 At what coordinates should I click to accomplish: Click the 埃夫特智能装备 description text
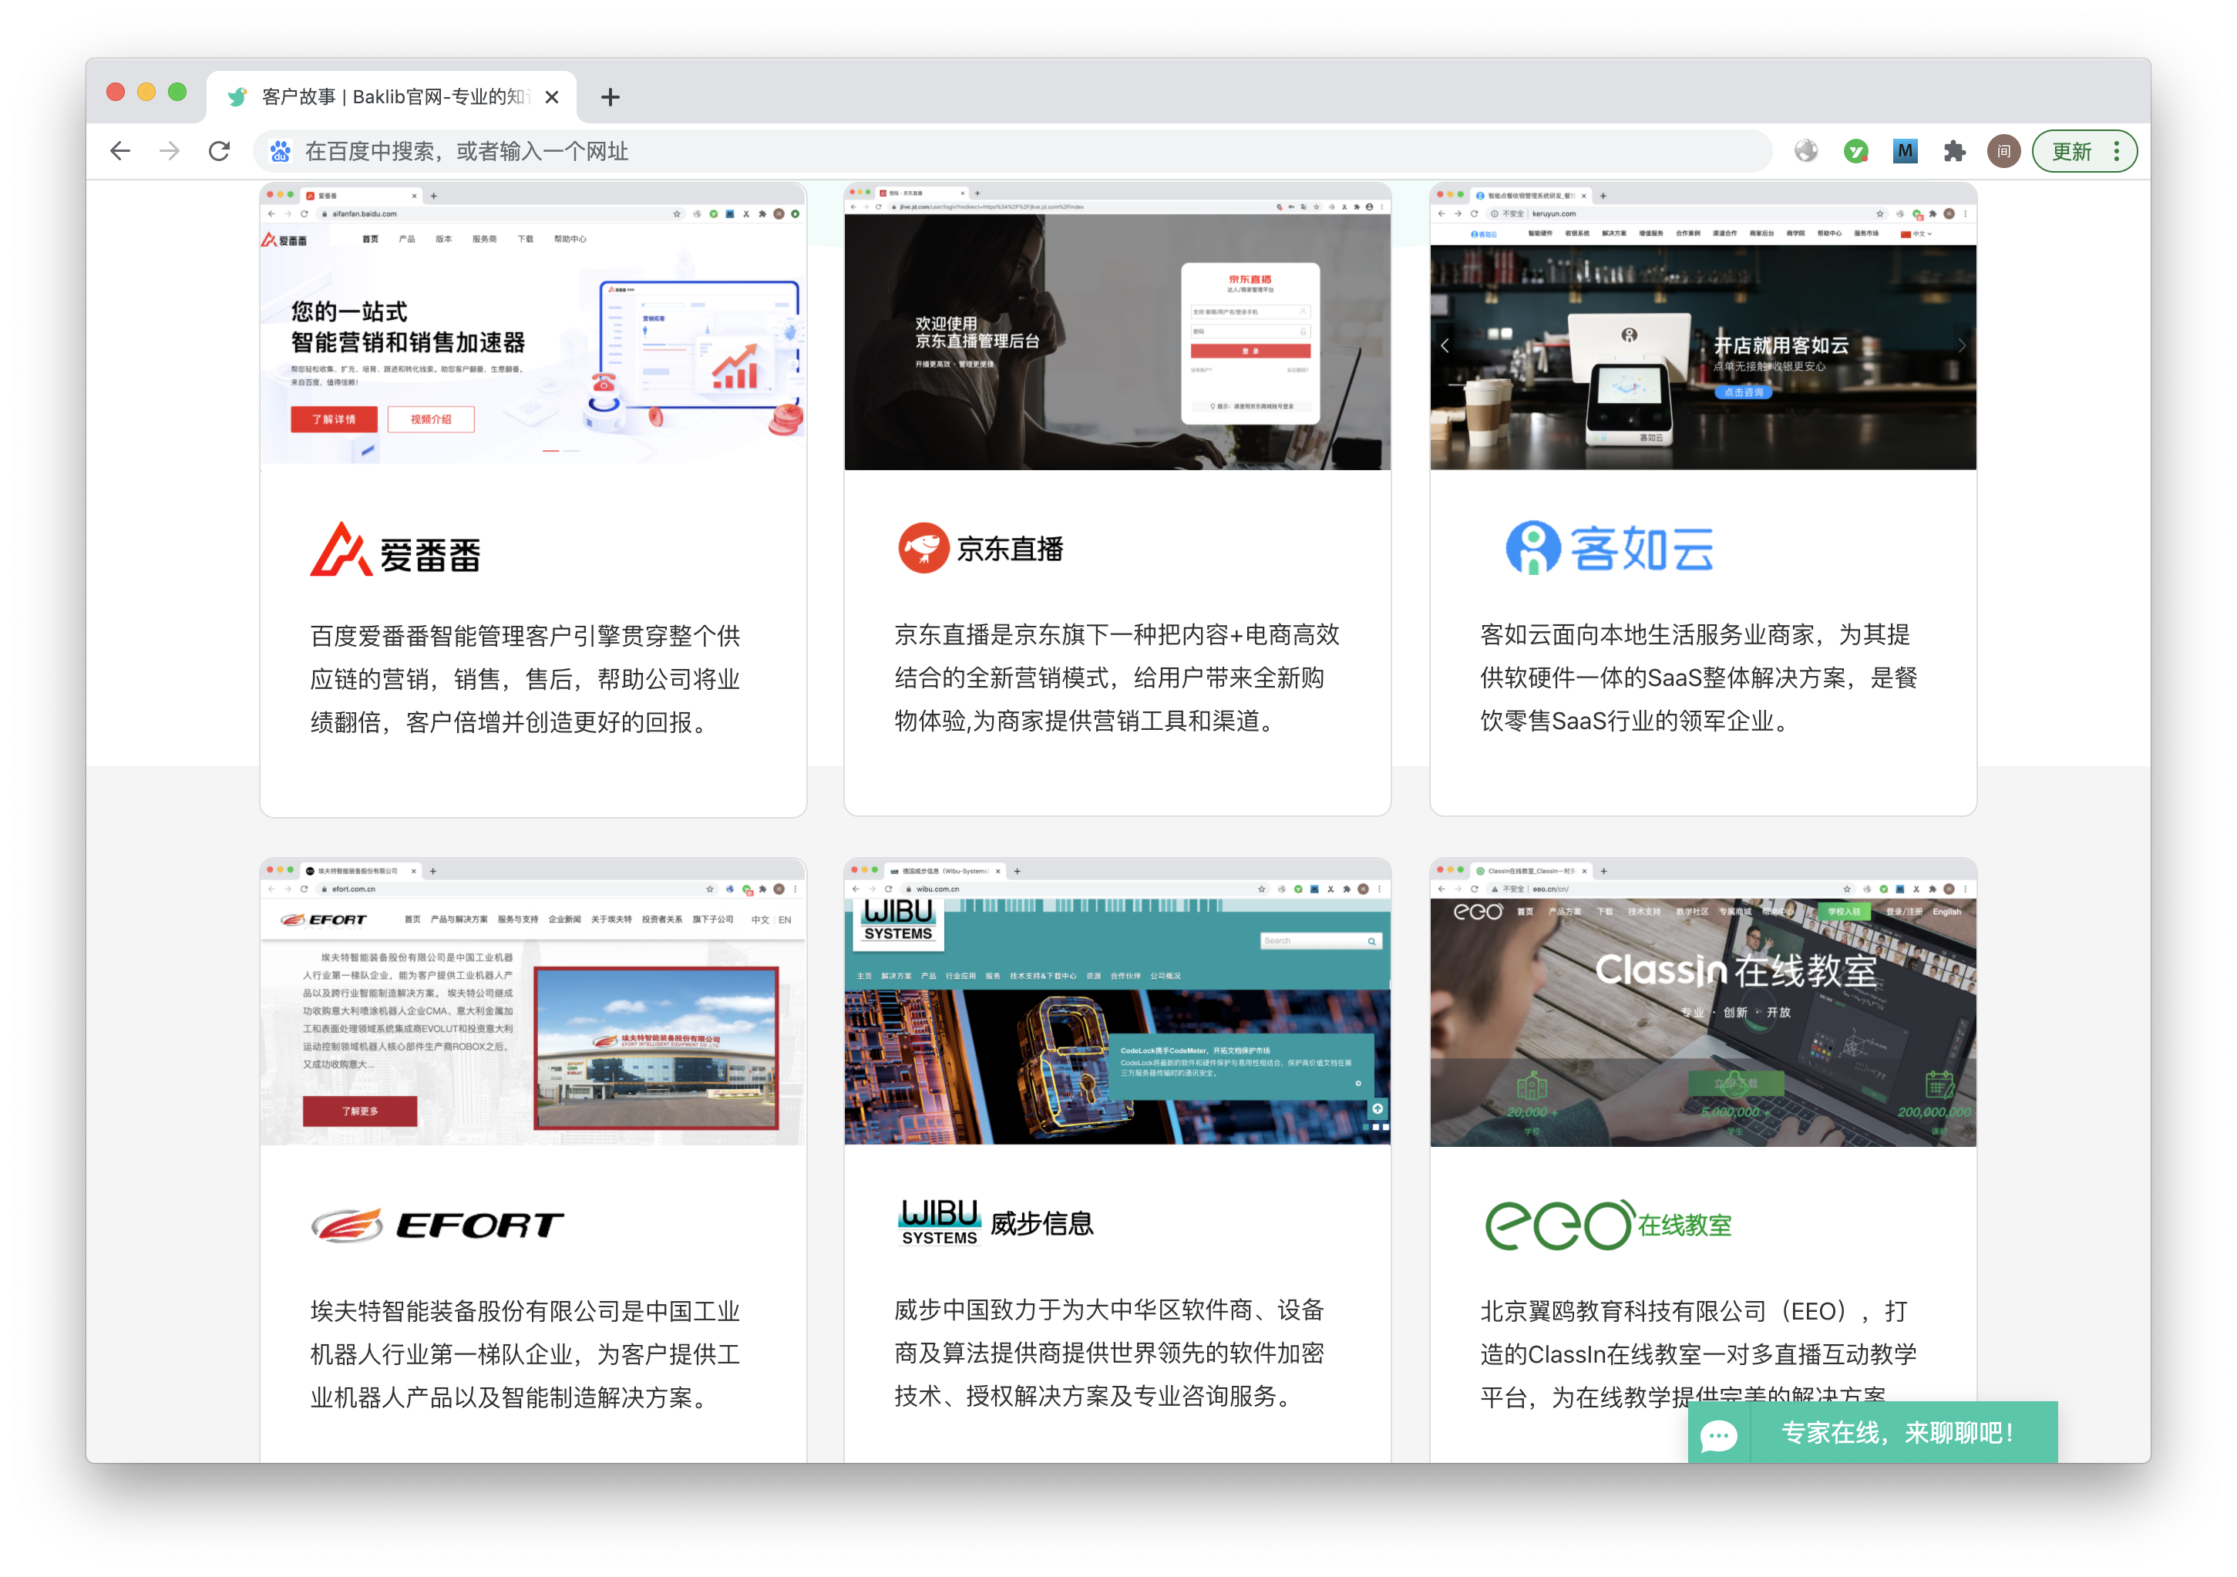tap(526, 1354)
